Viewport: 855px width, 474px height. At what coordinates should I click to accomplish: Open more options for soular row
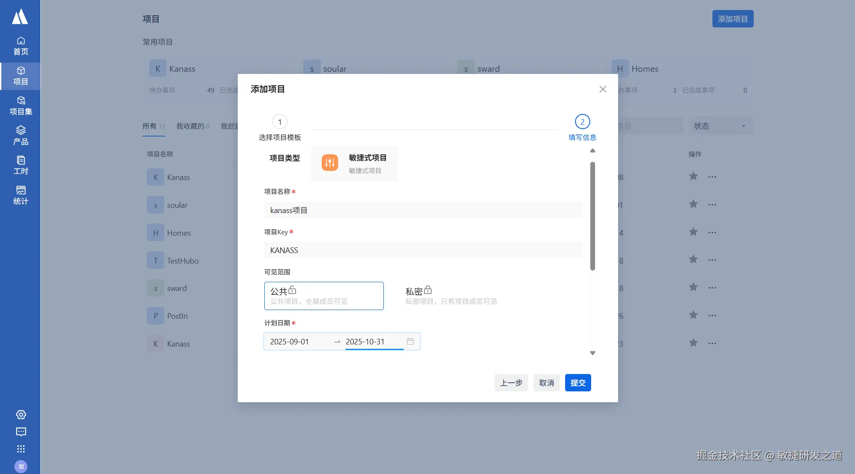712,204
